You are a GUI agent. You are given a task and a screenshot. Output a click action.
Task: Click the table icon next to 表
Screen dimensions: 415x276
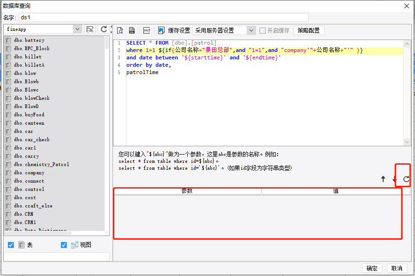pos(21,245)
